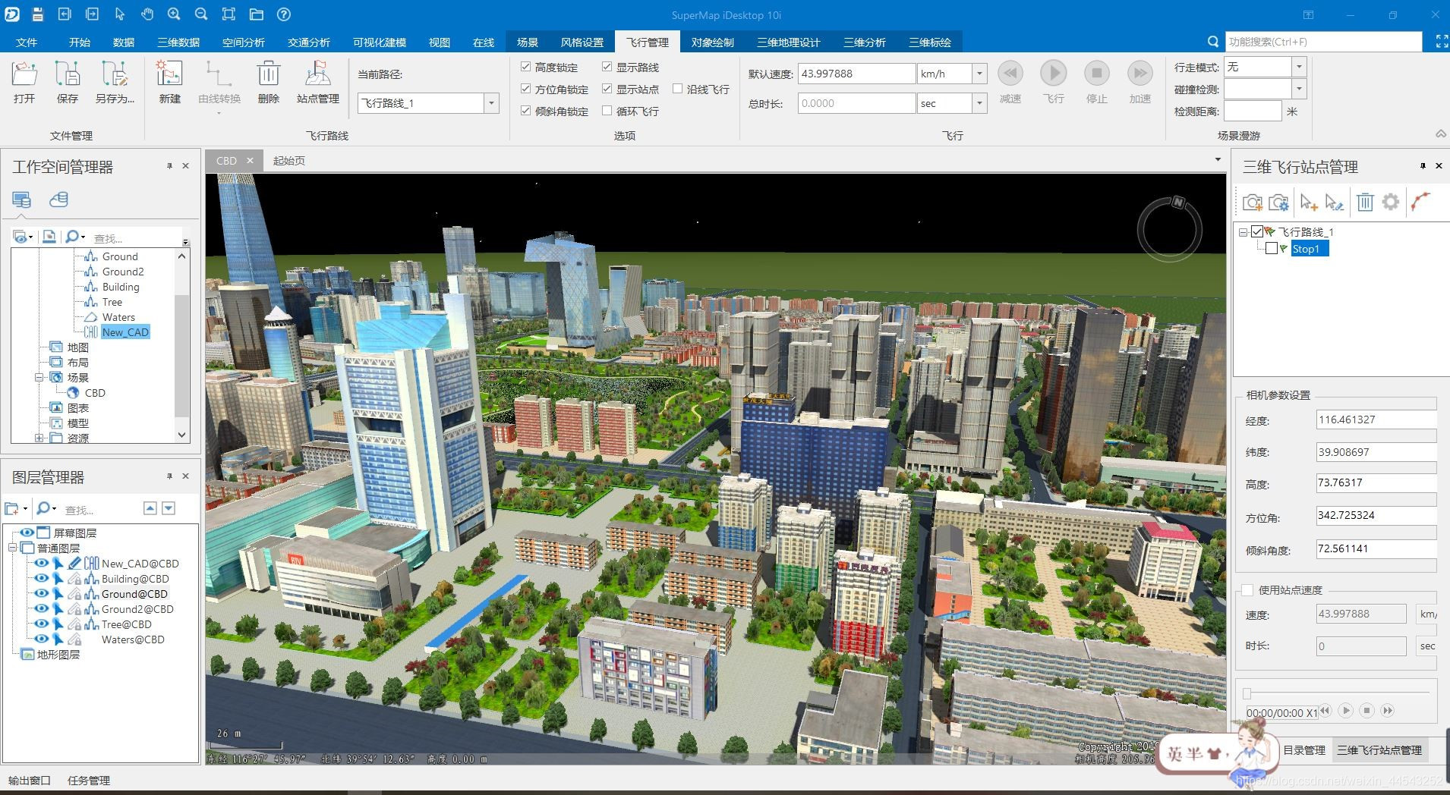Image resolution: width=1450 pixels, height=795 pixels.
Task: Select the zoom out magnifier tool
Action: (x=201, y=14)
